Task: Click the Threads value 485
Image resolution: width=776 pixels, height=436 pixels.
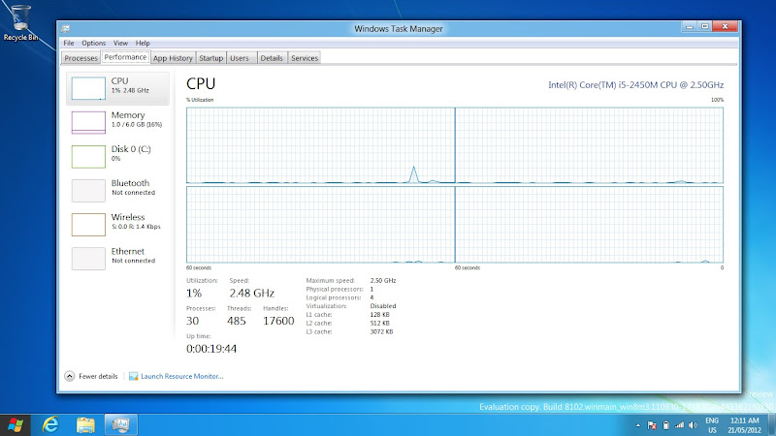Action: (x=236, y=321)
